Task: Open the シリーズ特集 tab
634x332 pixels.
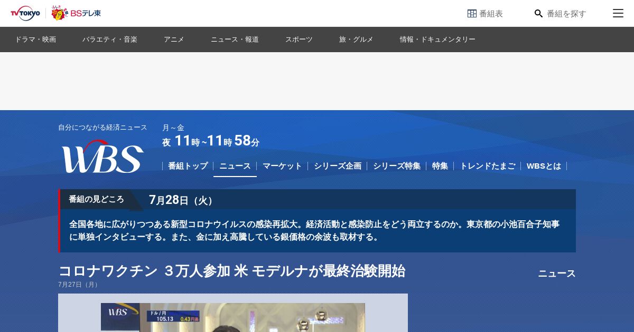Action: coord(397,166)
